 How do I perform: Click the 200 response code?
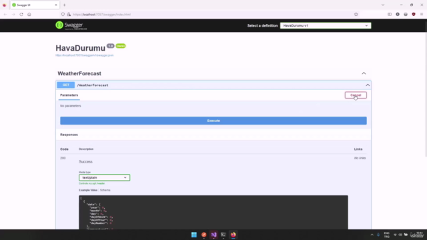63,158
